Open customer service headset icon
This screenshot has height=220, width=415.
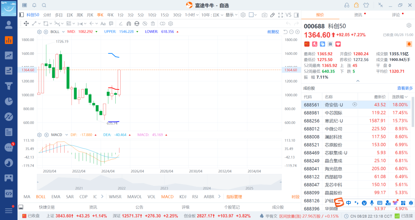[347, 5]
